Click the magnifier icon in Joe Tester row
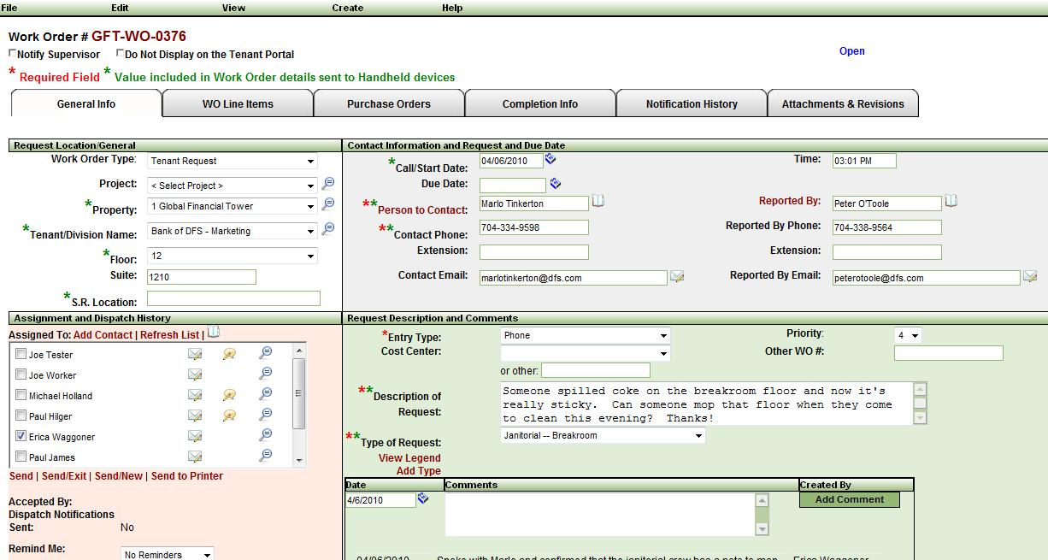1048x560 pixels. click(x=266, y=352)
